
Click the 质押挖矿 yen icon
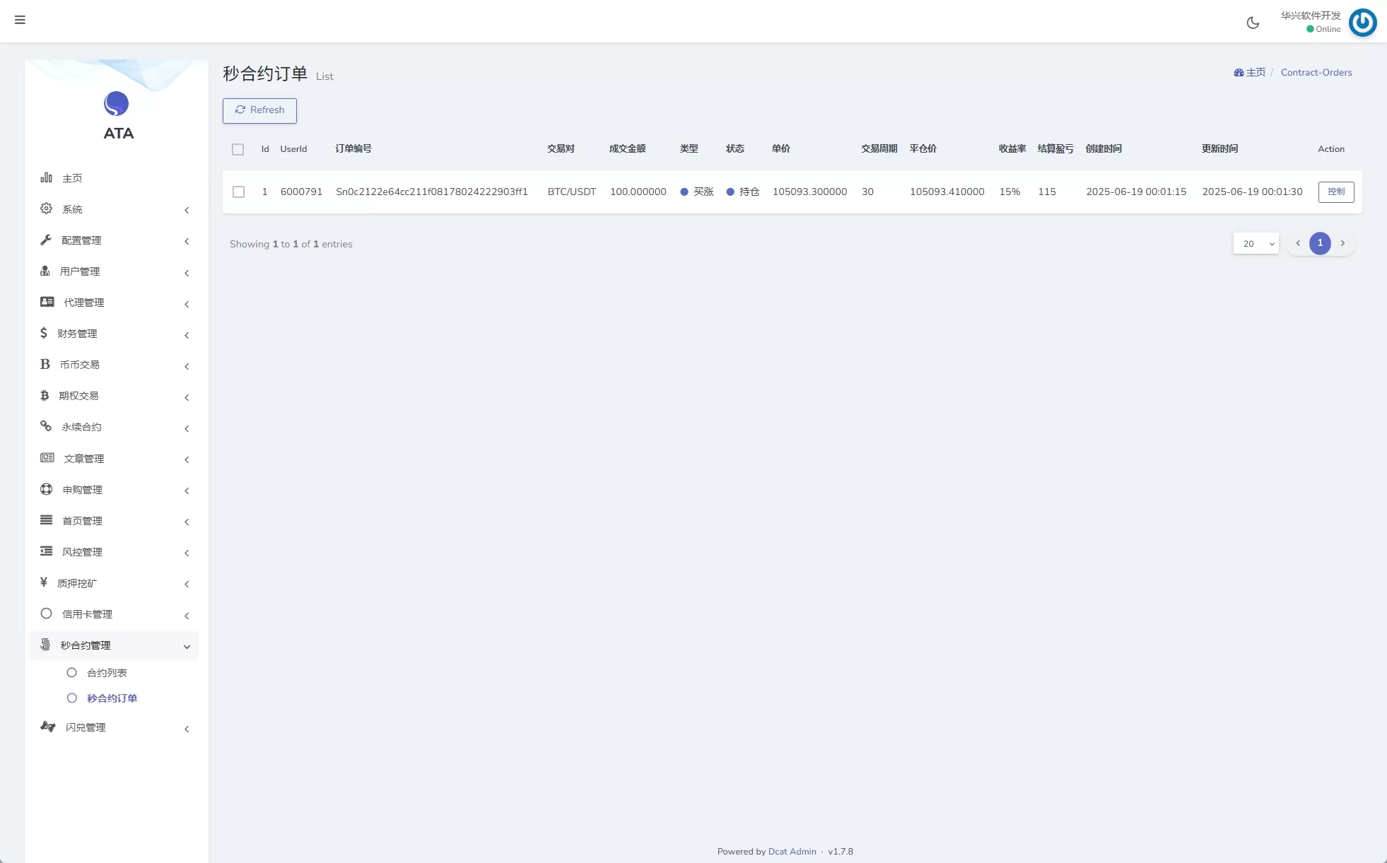click(44, 582)
